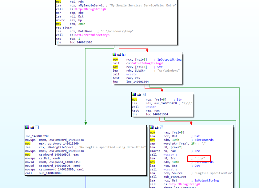259x188 pixels.
Task: Click the node color icon on the wcscpy_s node
Action: (152, 127)
